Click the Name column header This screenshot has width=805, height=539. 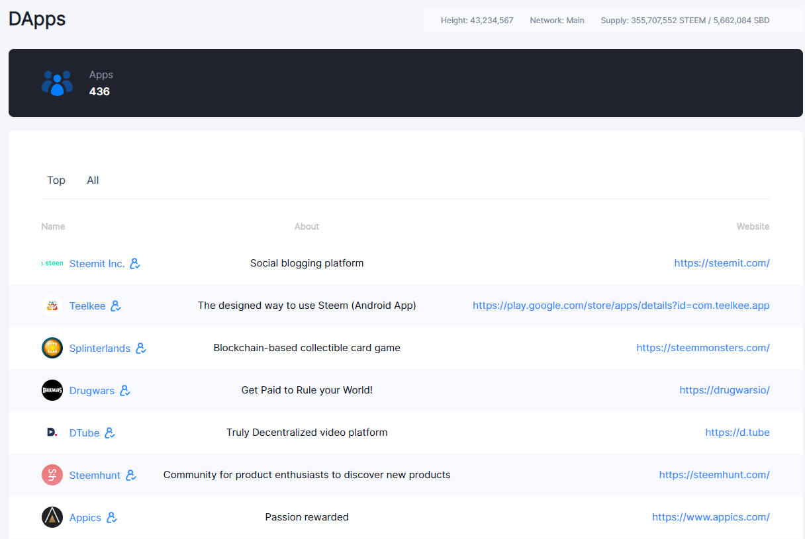(53, 226)
